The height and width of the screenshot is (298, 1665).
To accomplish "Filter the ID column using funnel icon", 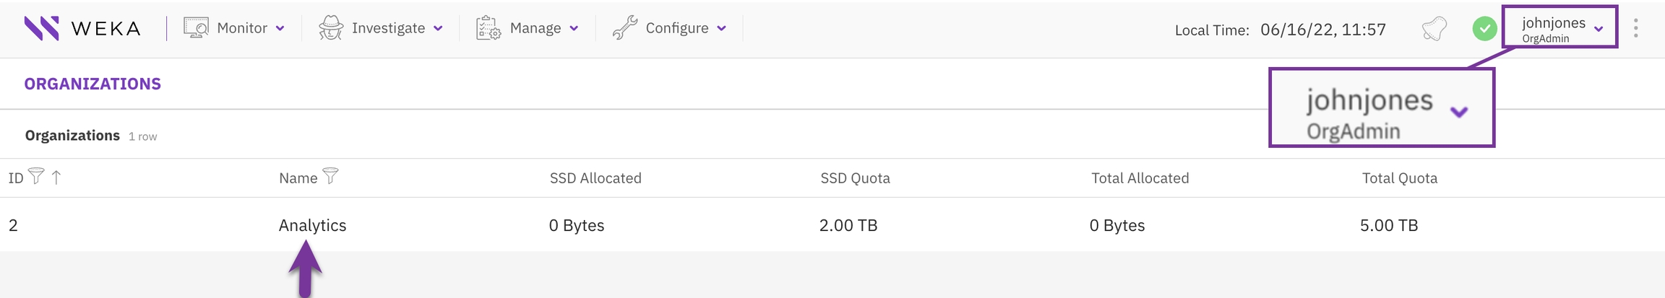I will (36, 176).
